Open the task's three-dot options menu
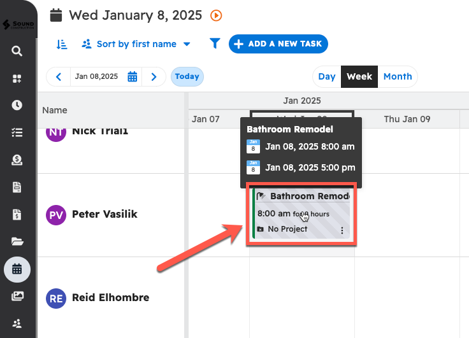469x338 pixels. (342, 230)
